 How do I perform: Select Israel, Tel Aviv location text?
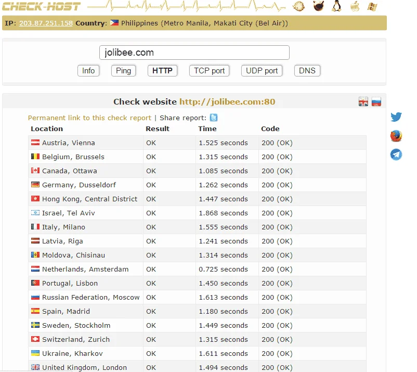click(68, 213)
